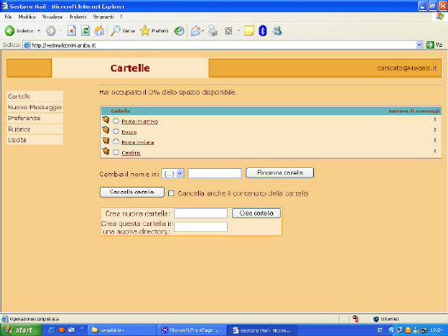The image size is (448, 336).
Task: Open the Posta inviata folder link
Action: point(137,142)
